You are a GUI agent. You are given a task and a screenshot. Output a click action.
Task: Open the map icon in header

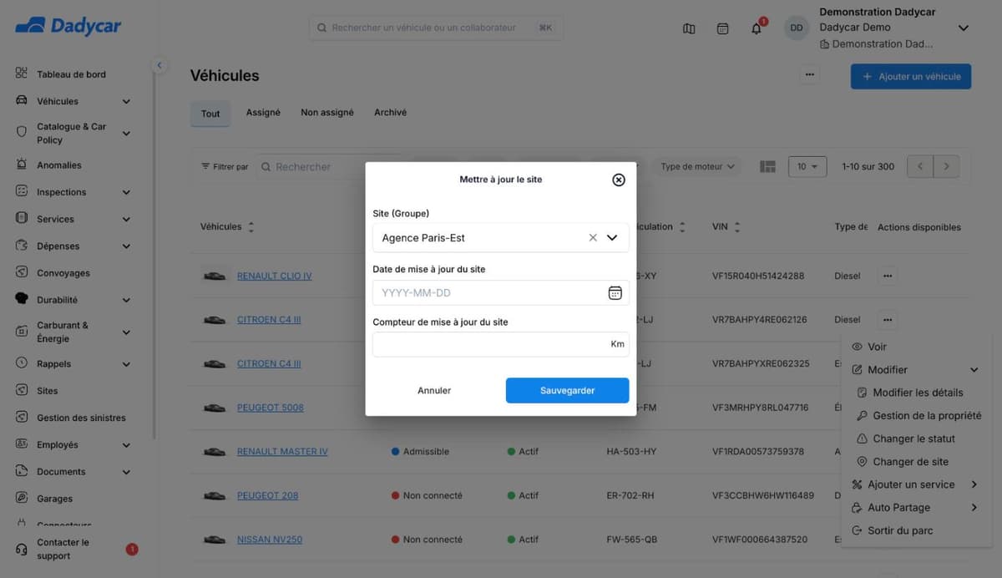(x=689, y=28)
